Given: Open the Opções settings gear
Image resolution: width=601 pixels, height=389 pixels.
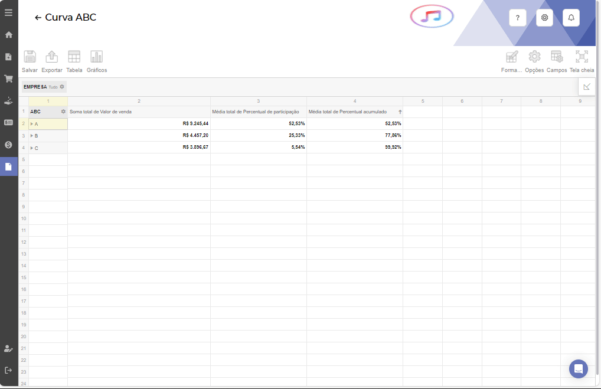Looking at the screenshot, I should [534, 57].
